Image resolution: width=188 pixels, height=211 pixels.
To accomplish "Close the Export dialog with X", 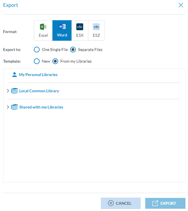I will pos(181,5).
